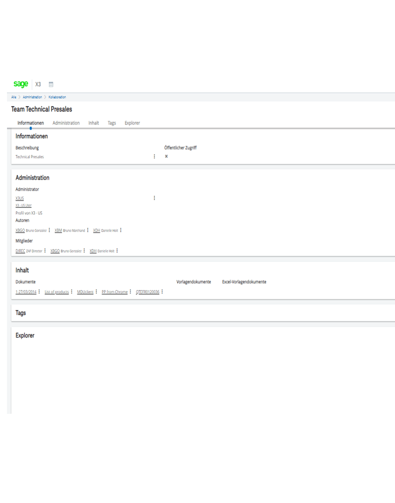Open the menu for member ZAF Director
The image size is (395, 503).
point(45,251)
